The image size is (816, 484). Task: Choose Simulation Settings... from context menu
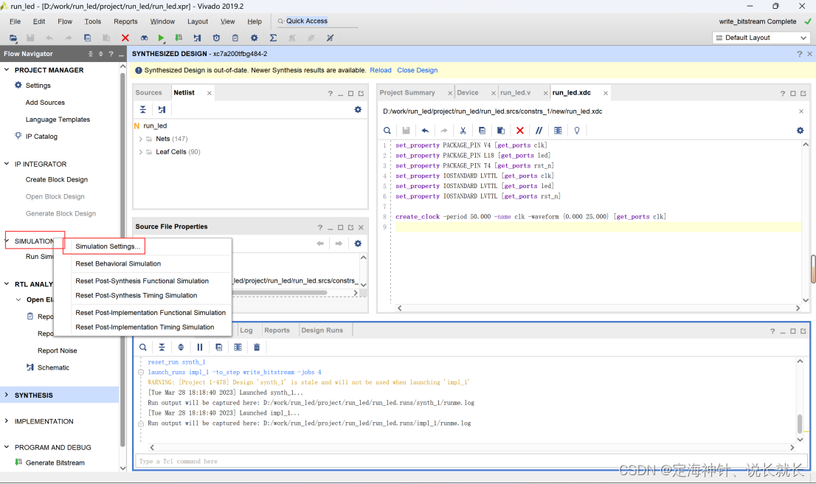108,246
